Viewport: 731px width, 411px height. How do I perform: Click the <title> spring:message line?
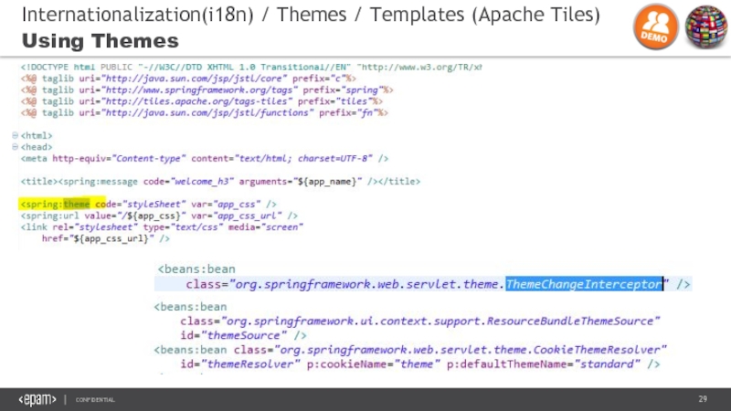point(220,181)
